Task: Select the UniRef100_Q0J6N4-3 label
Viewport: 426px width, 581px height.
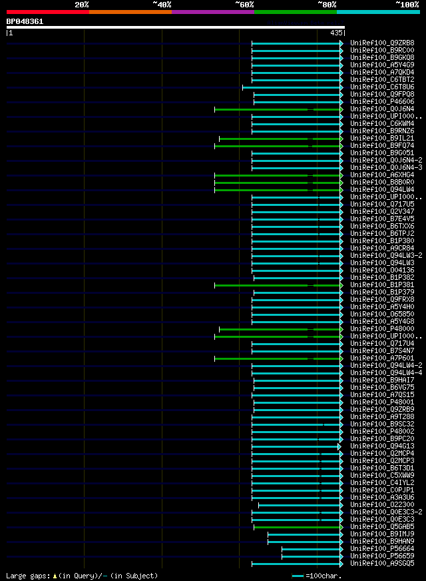Action: [387, 168]
